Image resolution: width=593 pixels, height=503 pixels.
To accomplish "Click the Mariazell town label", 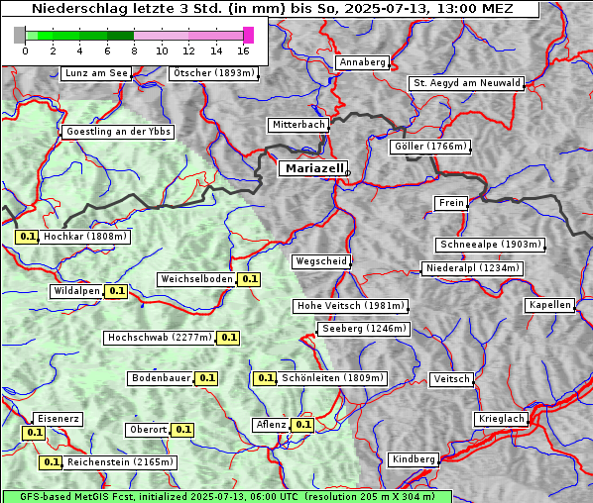I will [x=313, y=168].
